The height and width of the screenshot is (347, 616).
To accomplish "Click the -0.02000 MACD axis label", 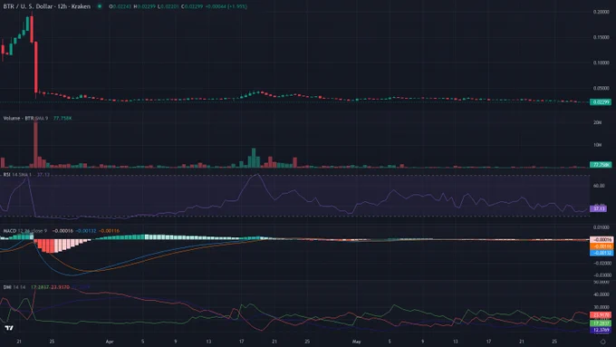I will pyautogui.click(x=602, y=264).
